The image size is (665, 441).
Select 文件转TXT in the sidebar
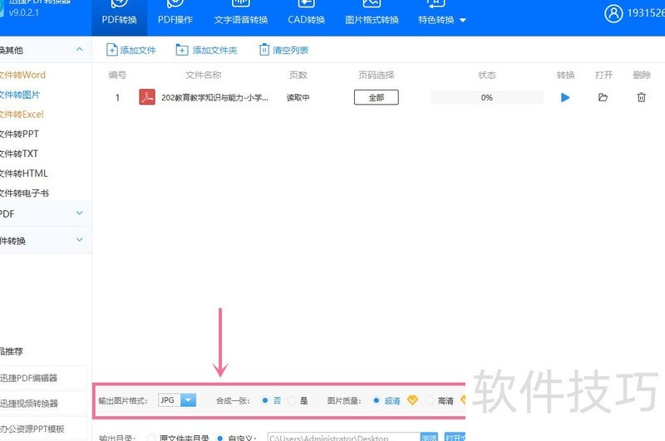coord(19,154)
